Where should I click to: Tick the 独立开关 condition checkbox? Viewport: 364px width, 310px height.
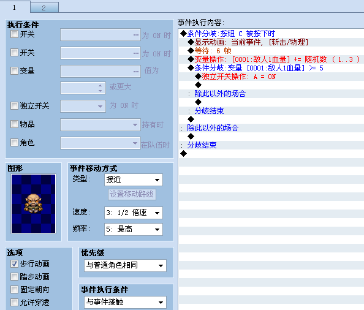[14, 106]
